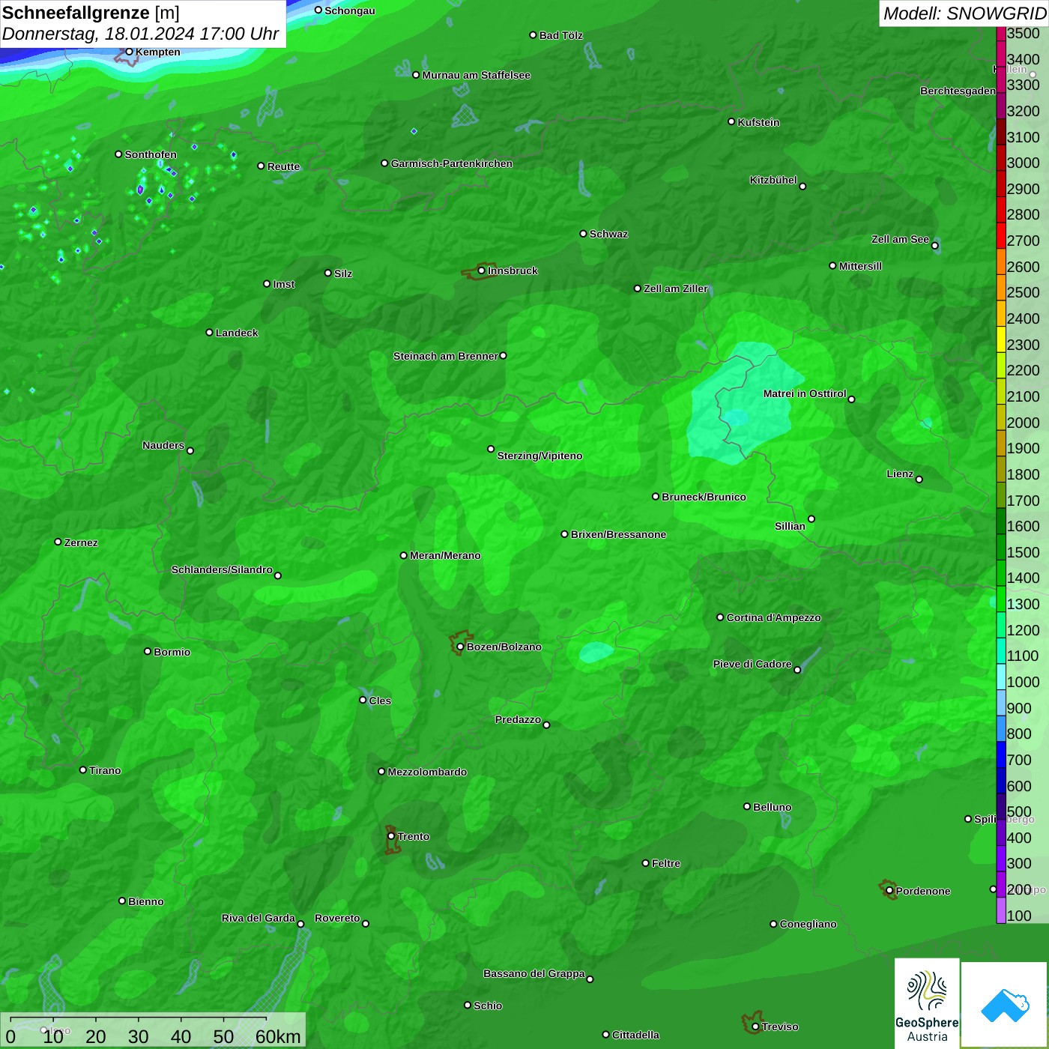Click the Landeck marker dot
The height and width of the screenshot is (1049, 1049).
[209, 332]
